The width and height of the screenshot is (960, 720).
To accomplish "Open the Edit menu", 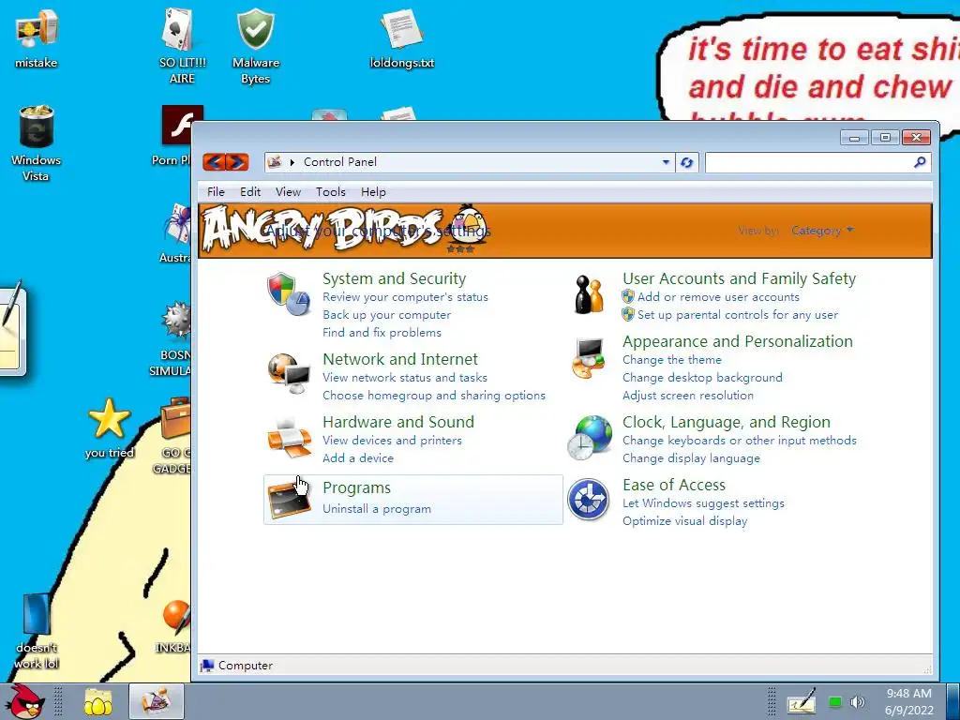I will 249,192.
